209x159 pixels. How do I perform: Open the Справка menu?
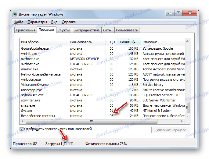coord(69,22)
